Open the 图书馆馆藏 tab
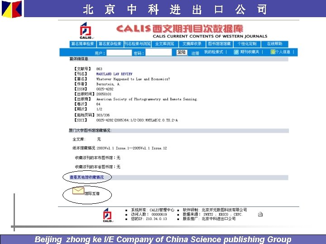Image resolution: width=326 pixels, height=244 pixels. [x=219, y=44]
